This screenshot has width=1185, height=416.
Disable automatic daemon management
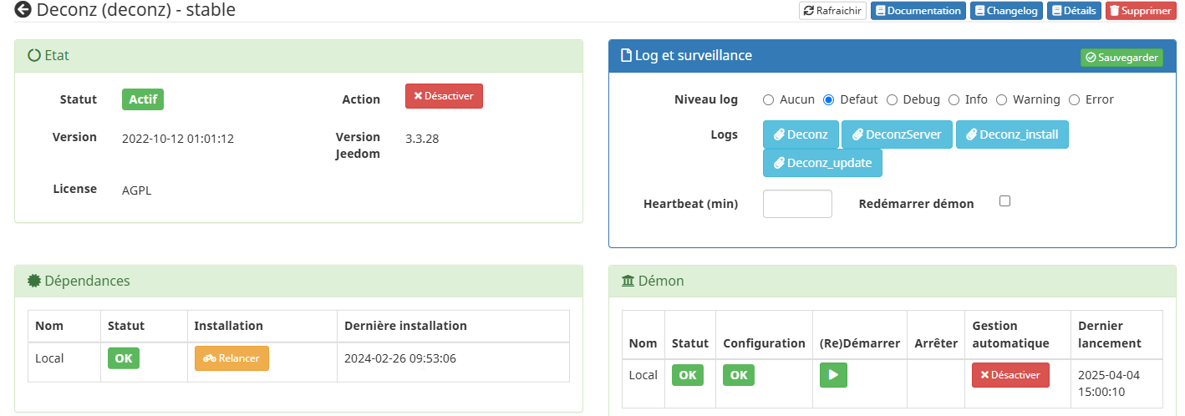tap(1010, 375)
